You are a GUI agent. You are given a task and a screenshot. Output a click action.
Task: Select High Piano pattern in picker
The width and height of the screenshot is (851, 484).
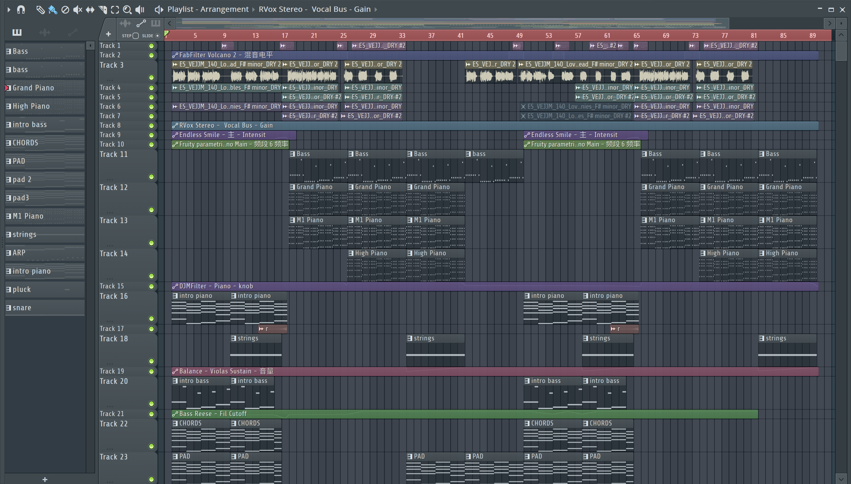(x=45, y=106)
